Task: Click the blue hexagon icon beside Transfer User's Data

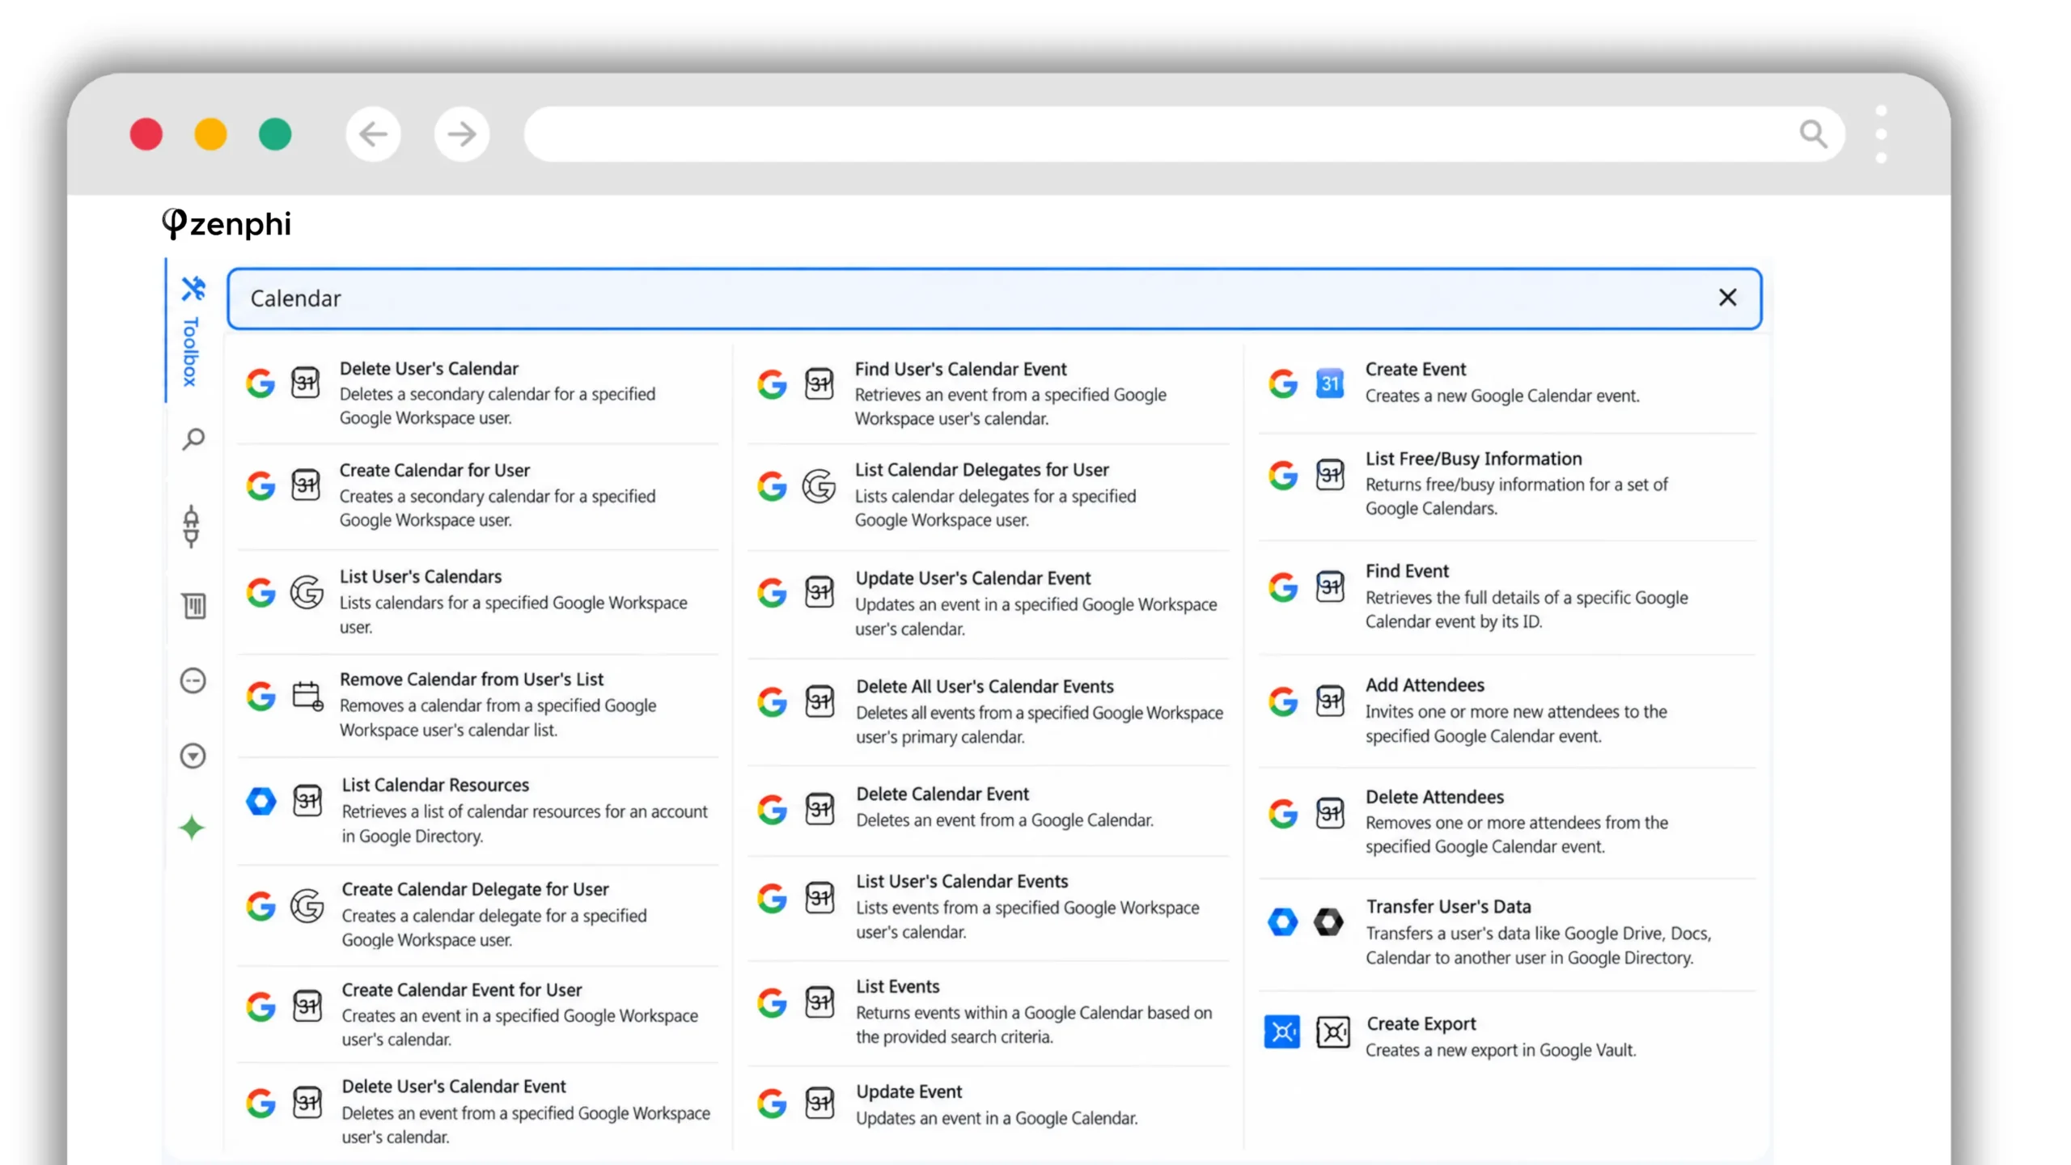Action: point(1282,921)
